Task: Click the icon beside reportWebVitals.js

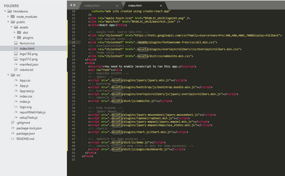Action: pos(15,112)
